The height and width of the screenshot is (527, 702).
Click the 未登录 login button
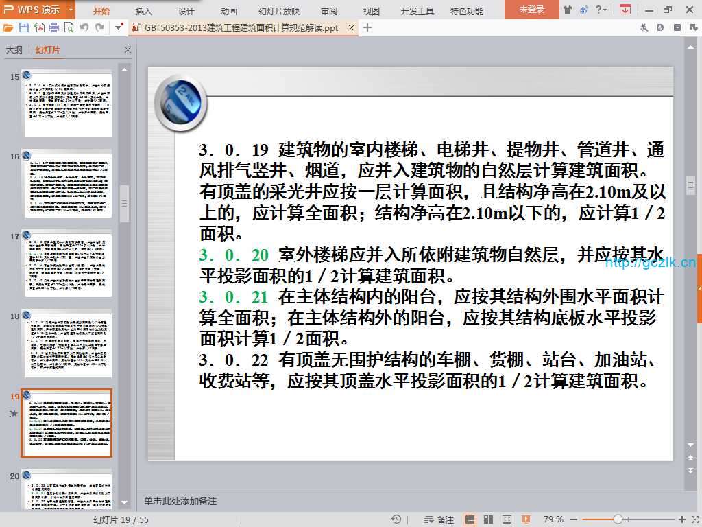tap(531, 10)
